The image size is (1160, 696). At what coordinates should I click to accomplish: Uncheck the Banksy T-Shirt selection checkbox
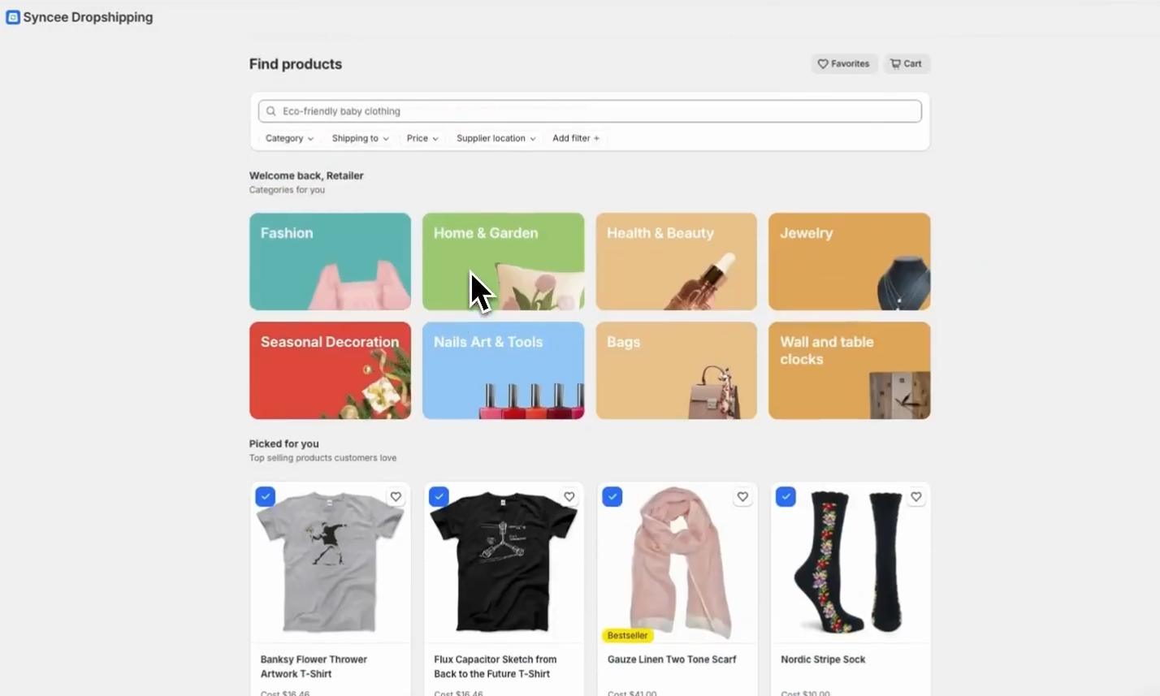(x=265, y=496)
